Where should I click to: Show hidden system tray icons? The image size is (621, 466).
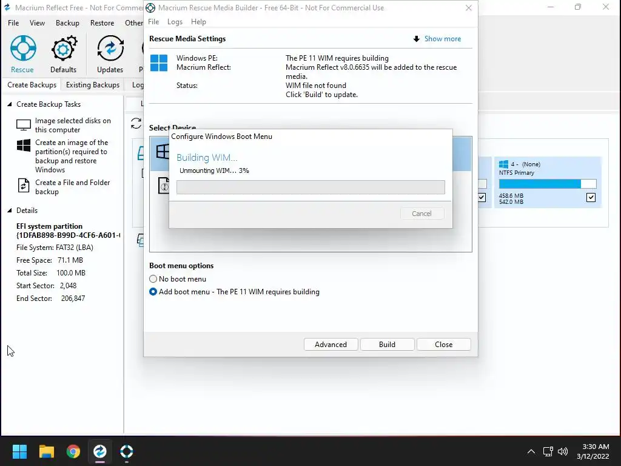(x=531, y=451)
